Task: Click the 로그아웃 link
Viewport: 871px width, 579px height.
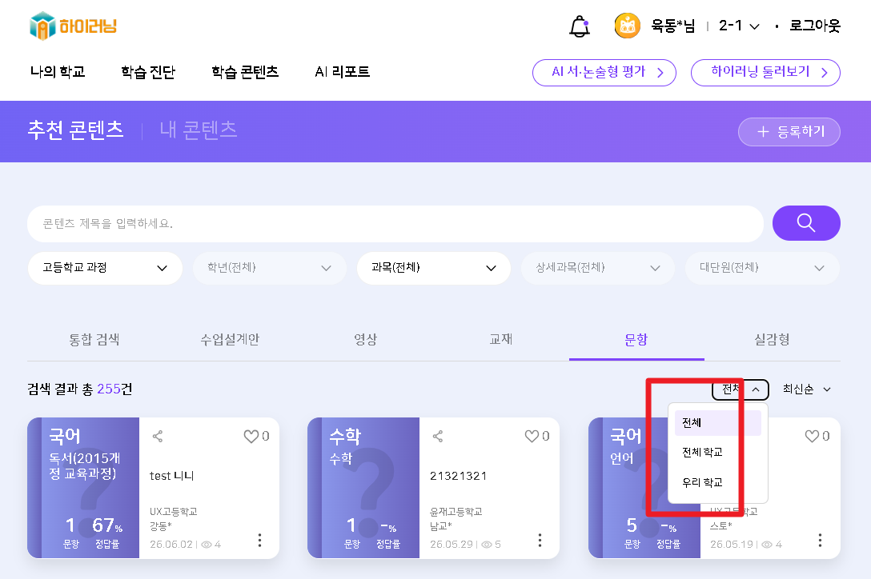Action: 815,26
